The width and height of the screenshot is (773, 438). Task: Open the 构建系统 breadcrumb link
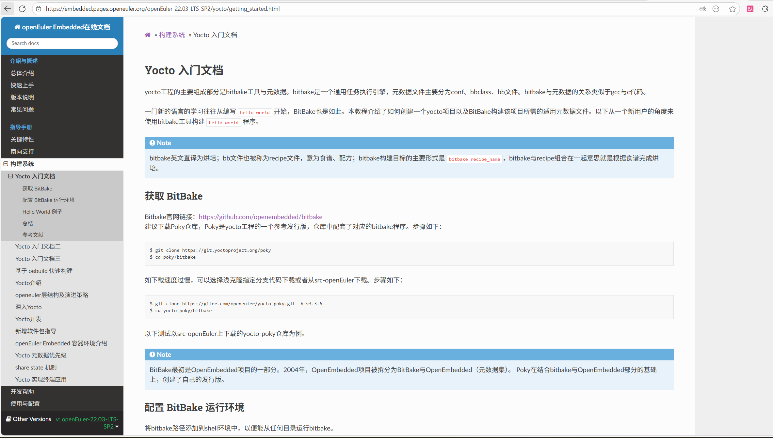point(172,35)
